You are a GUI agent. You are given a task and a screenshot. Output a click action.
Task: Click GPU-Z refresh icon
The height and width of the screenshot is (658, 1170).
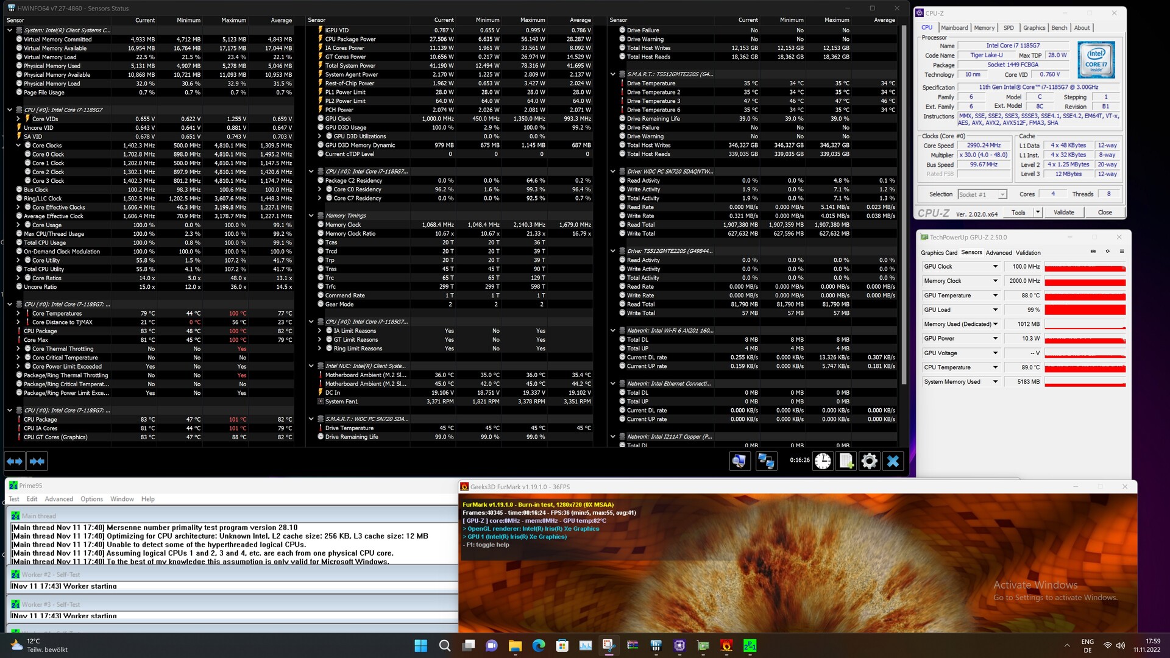(x=1107, y=252)
